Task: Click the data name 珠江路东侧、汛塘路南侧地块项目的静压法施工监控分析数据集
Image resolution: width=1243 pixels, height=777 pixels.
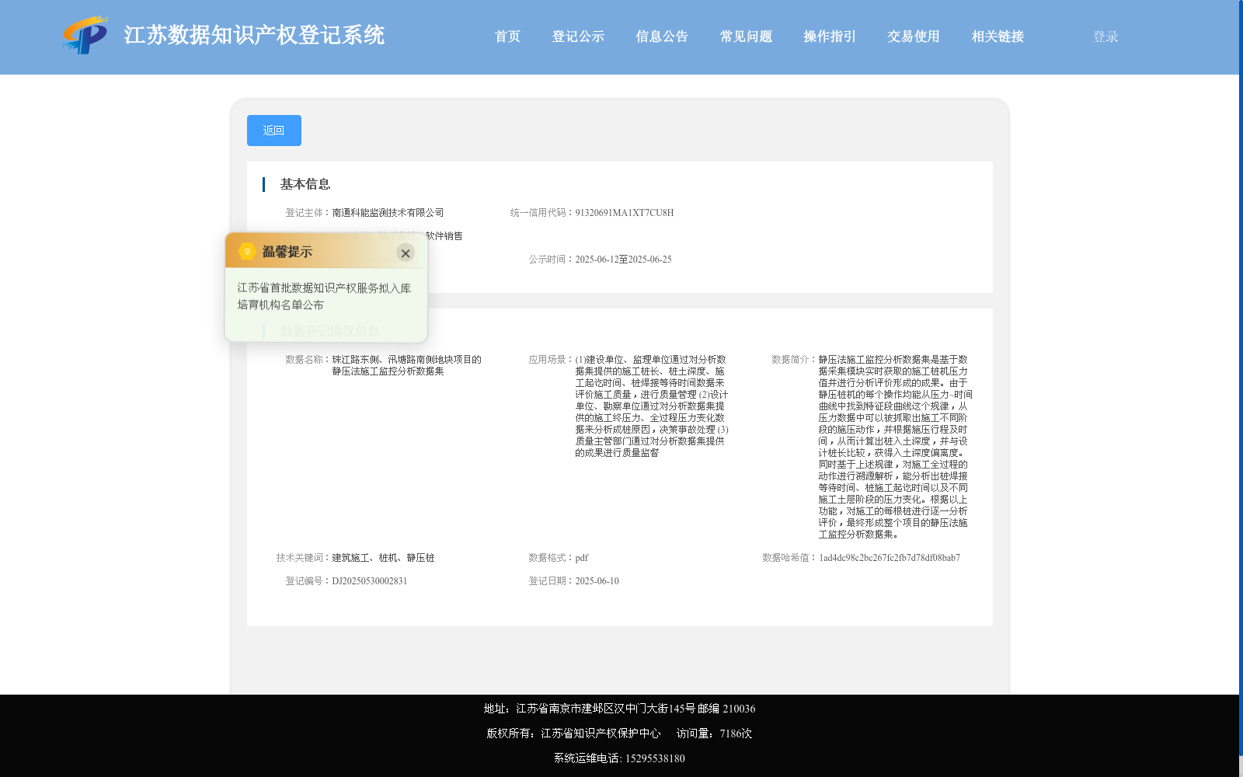Action: pyautogui.click(x=406, y=365)
